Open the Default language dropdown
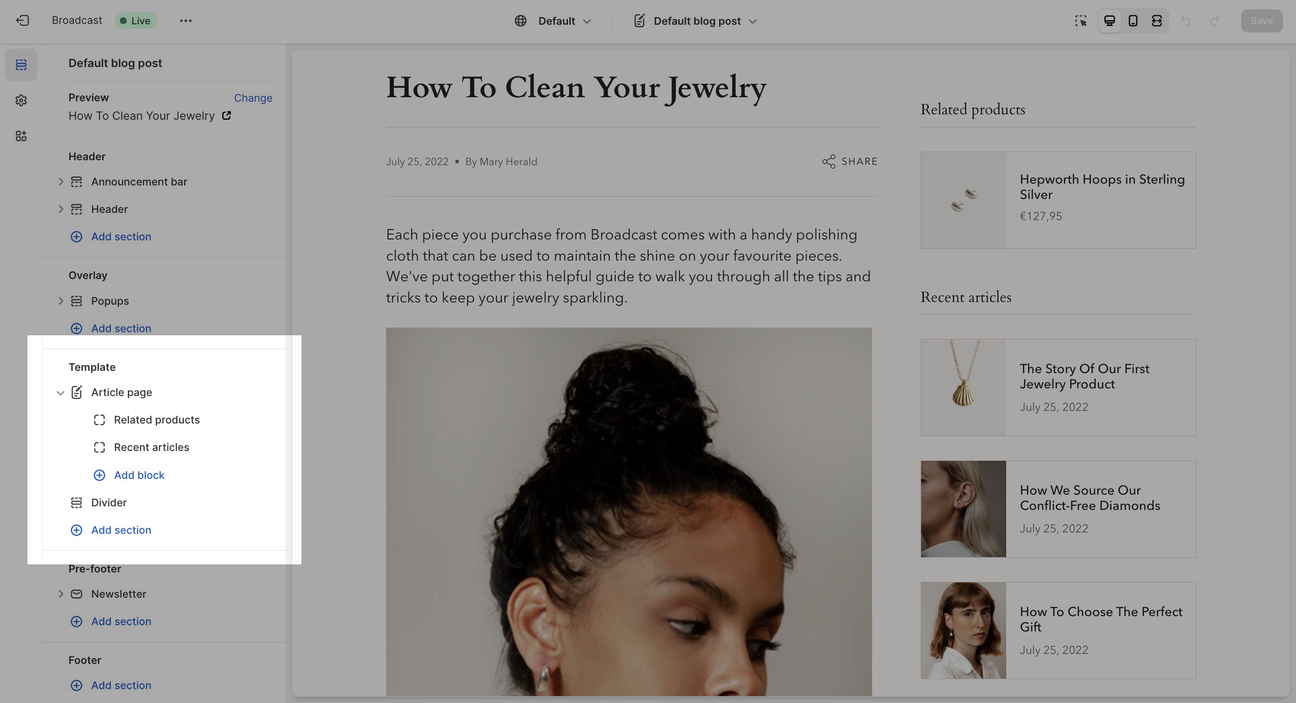1296x703 pixels. click(553, 21)
